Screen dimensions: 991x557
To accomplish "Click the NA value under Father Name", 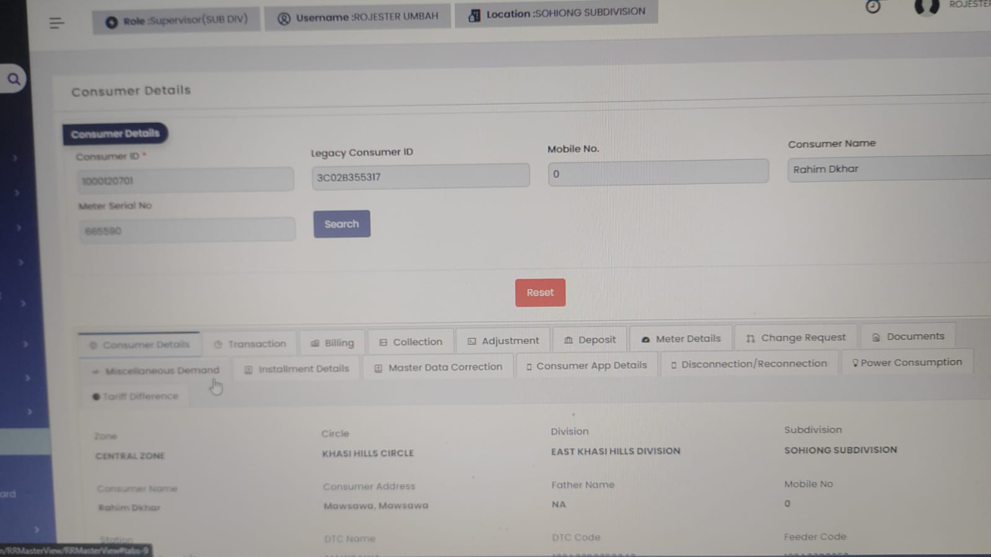I will pos(558,504).
